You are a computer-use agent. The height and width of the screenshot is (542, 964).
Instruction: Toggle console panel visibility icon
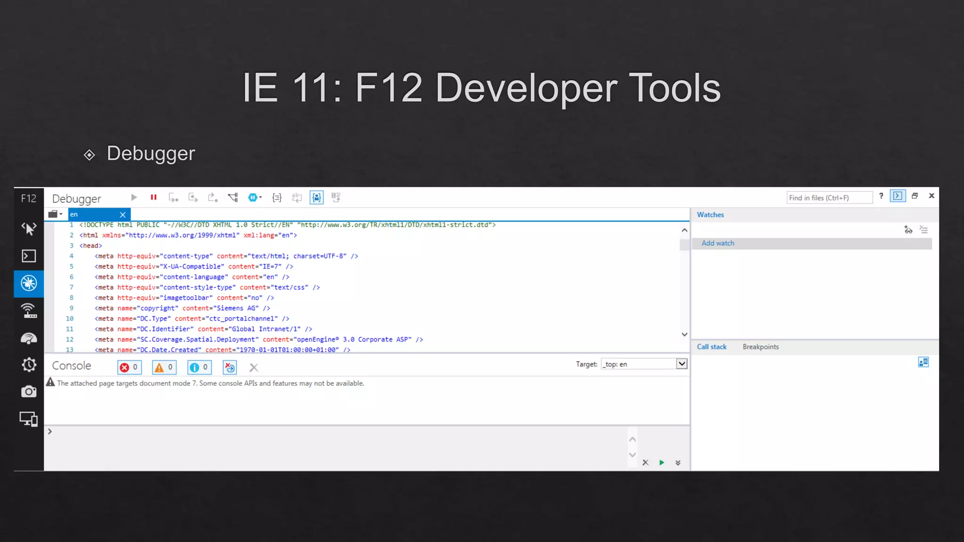click(898, 196)
